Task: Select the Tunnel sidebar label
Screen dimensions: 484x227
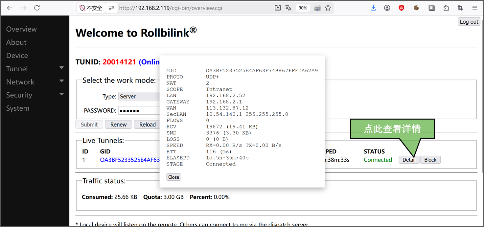Action: (x=17, y=69)
